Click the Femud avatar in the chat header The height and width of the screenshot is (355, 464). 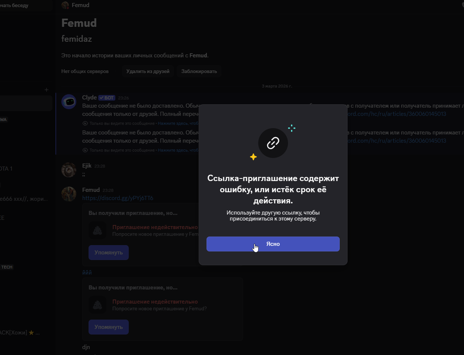pos(65,5)
